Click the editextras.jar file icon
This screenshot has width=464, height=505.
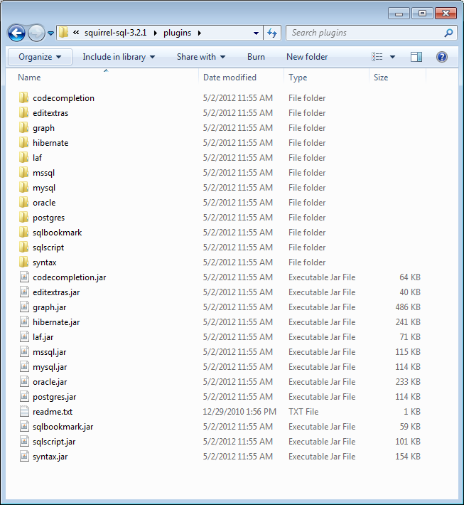[24, 292]
